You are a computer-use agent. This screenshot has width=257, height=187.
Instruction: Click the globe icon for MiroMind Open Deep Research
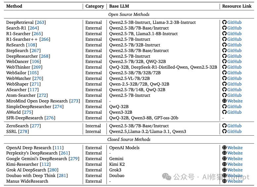[224, 101]
